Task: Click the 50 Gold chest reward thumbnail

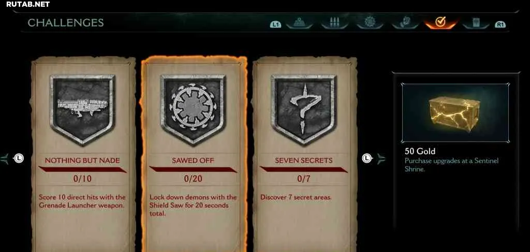Action: pos(455,113)
